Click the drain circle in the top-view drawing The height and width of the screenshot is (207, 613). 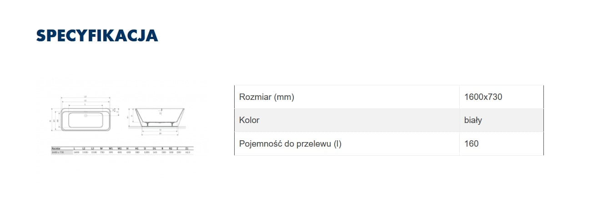coord(85,115)
